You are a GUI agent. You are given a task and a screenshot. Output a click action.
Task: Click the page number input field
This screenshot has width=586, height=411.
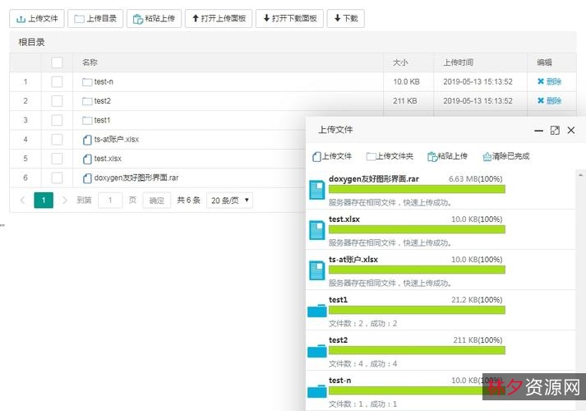point(110,201)
